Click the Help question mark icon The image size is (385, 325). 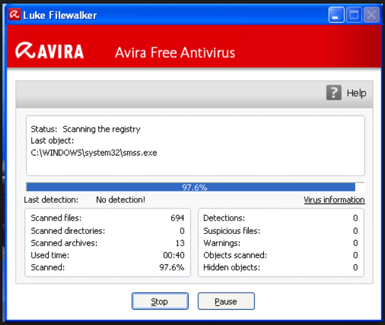(x=334, y=93)
